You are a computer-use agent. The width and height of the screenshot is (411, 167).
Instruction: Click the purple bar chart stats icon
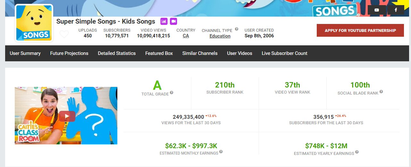(x=164, y=21)
